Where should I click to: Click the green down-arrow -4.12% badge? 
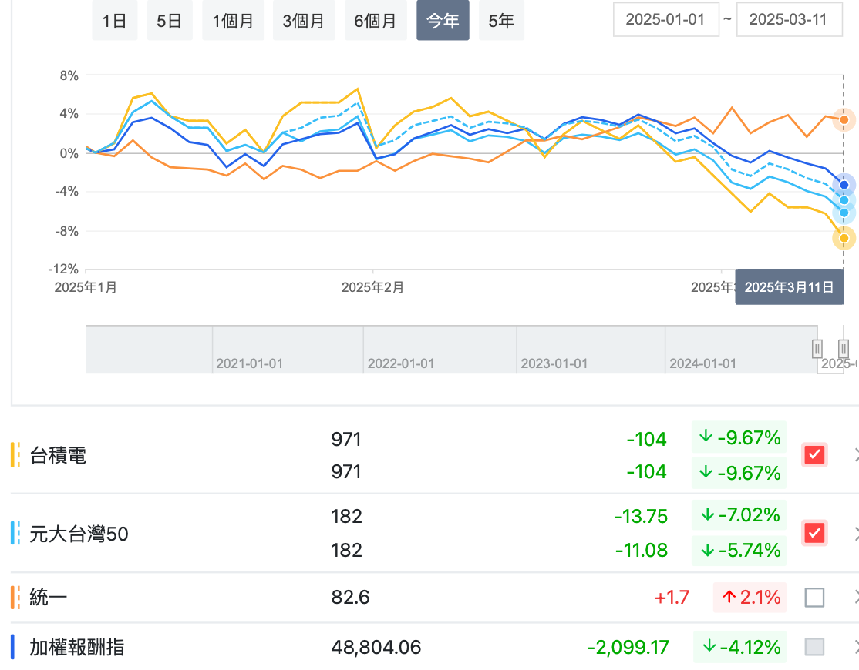[x=739, y=648]
